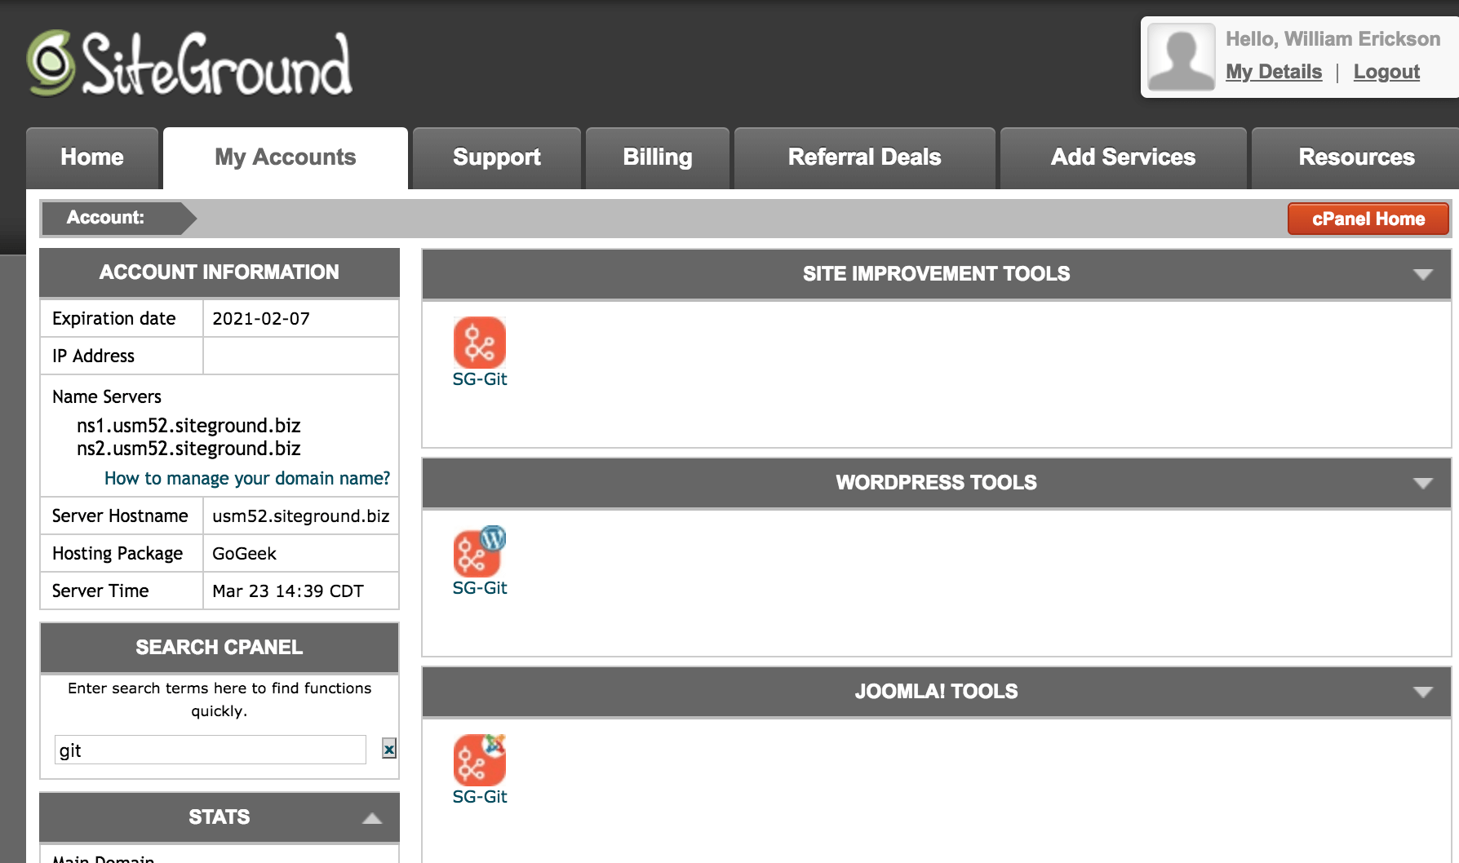Image resolution: width=1459 pixels, height=863 pixels.
Task: Select name server ns2.usm52.siteground.biz text
Action: (188, 449)
